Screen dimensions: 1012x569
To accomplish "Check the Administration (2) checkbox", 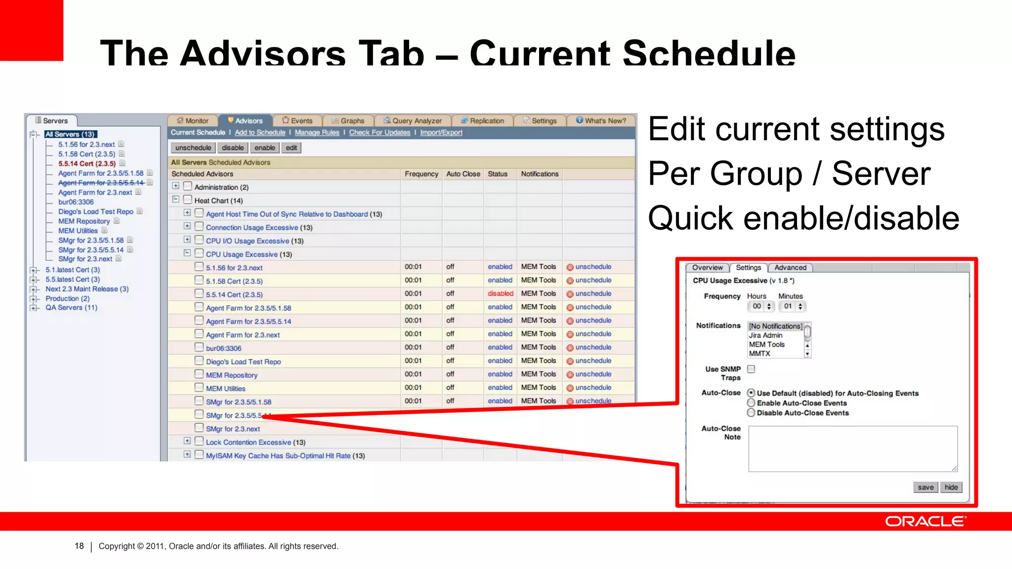I will [187, 186].
